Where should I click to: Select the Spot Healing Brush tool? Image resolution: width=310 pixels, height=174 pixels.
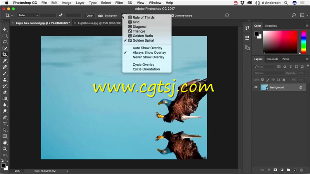5,67
